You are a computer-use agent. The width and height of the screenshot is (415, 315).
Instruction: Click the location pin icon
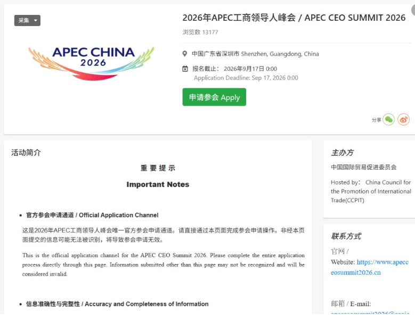coord(185,54)
